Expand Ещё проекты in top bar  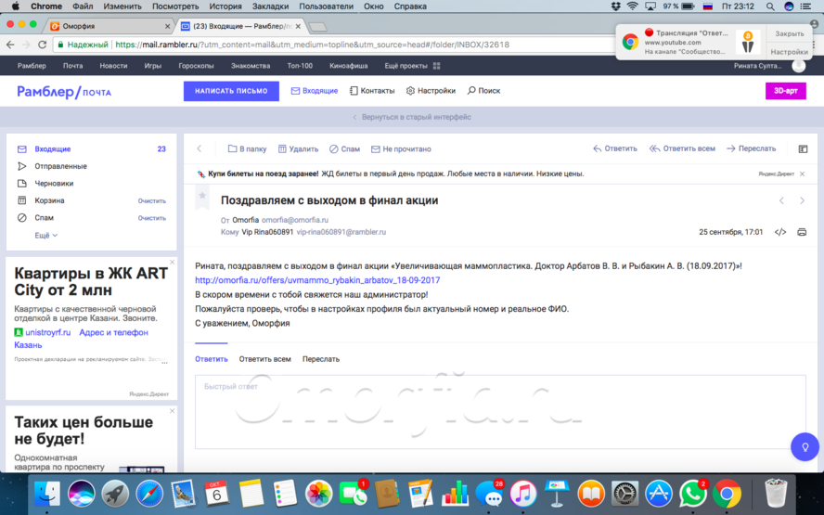click(x=412, y=66)
